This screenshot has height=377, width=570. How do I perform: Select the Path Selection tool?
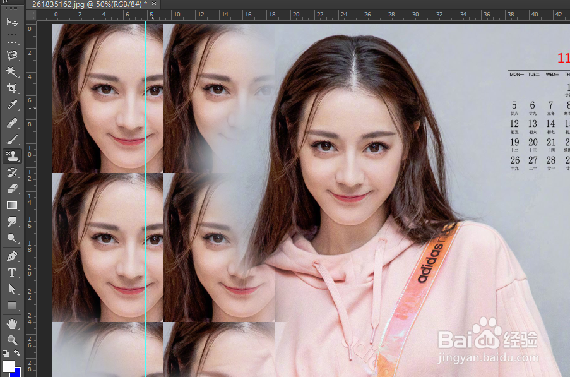pyautogui.click(x=12, y=289)
